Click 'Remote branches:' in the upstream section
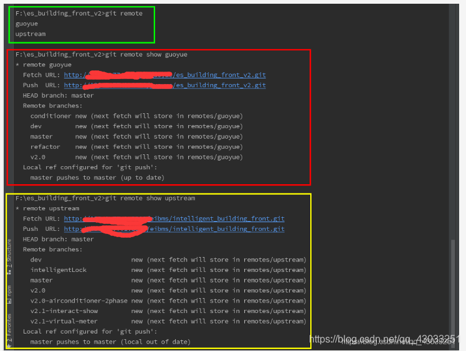The width and height of the screenshot is (466, 351). tap(52, 250)
